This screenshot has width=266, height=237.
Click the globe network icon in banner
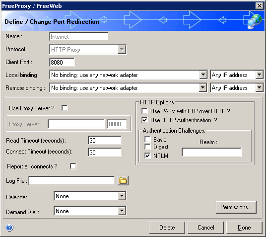tap(255, 21)
